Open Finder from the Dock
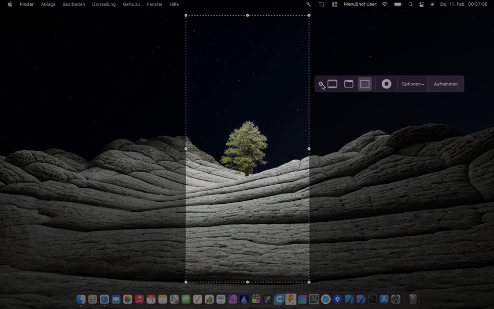This screenshot has height=309, width=494. [81, 299]
